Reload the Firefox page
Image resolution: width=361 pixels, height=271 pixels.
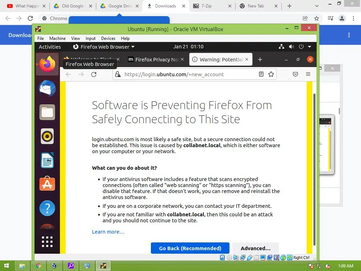pos(94,74)
